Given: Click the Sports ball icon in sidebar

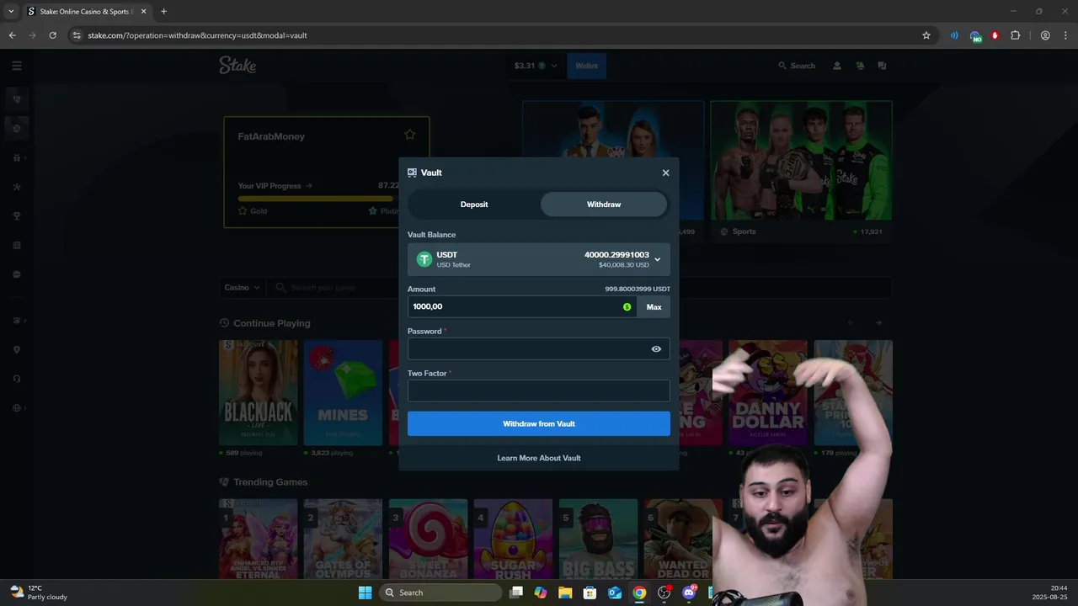Looking at the screenshot, I should 17,129.
